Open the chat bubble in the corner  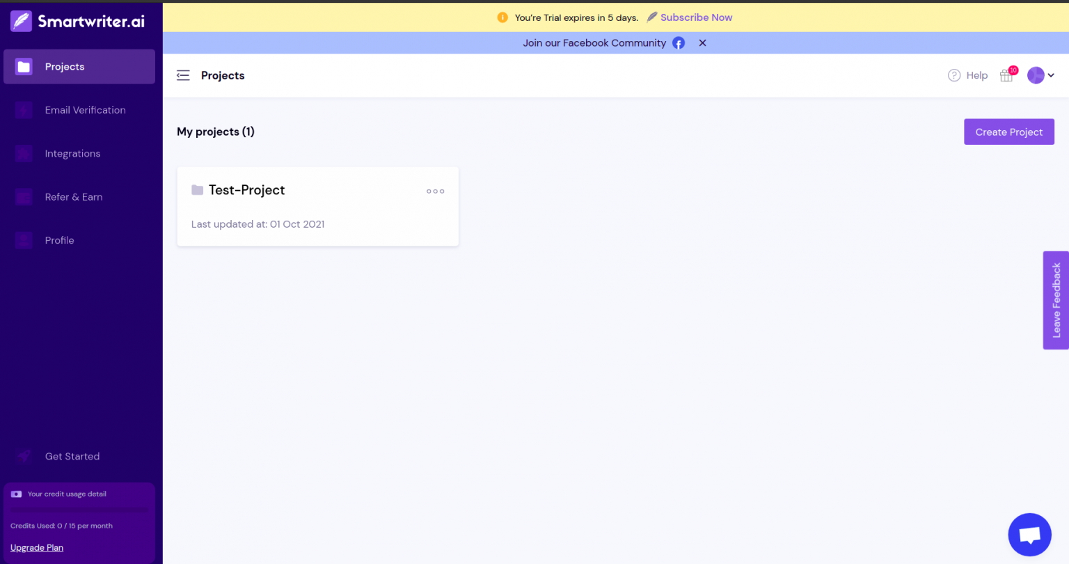pyautogui.click(x=1029, y=534)
